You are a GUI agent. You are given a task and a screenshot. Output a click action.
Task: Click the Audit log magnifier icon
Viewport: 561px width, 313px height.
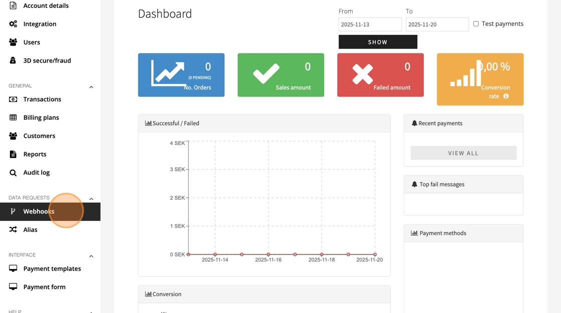coord(13,172)
